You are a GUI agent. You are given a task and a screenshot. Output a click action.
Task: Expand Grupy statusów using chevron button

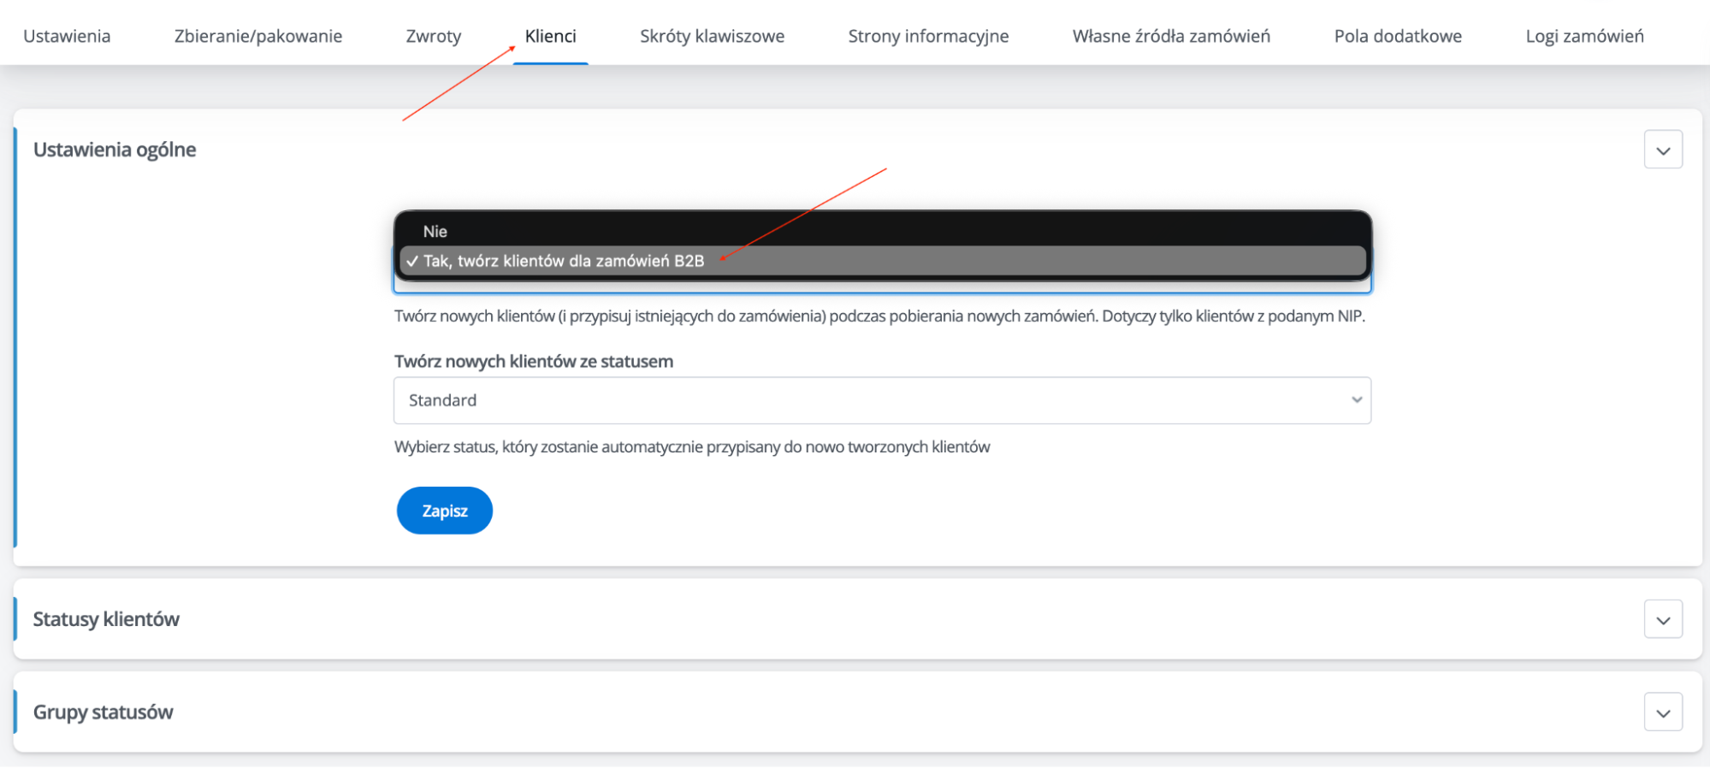pyautogui.click(x=1662, y=712)
